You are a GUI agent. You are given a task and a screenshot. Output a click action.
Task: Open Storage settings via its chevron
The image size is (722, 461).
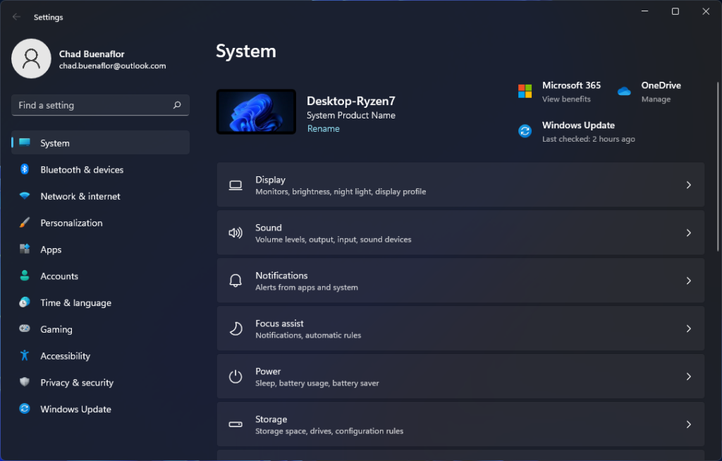pos(688,424)
